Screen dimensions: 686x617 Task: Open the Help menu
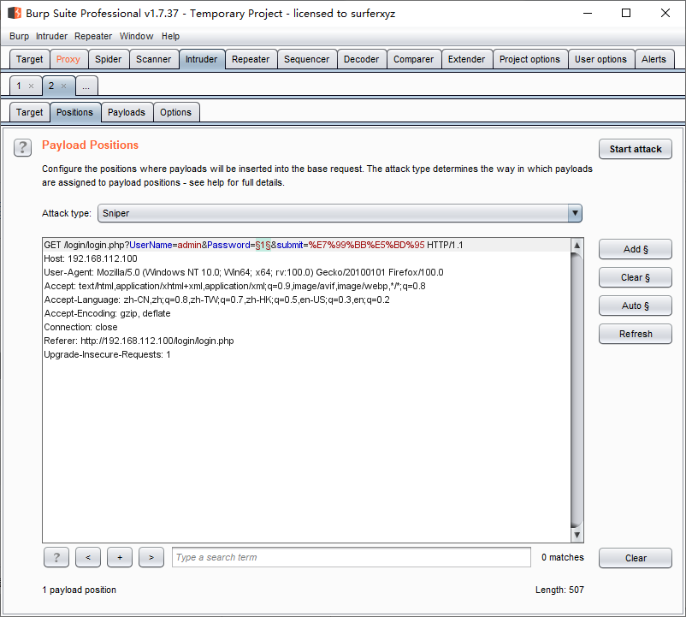(170, 36)
